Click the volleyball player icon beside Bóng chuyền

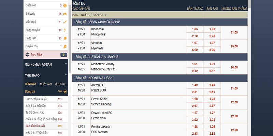[65, 30]
